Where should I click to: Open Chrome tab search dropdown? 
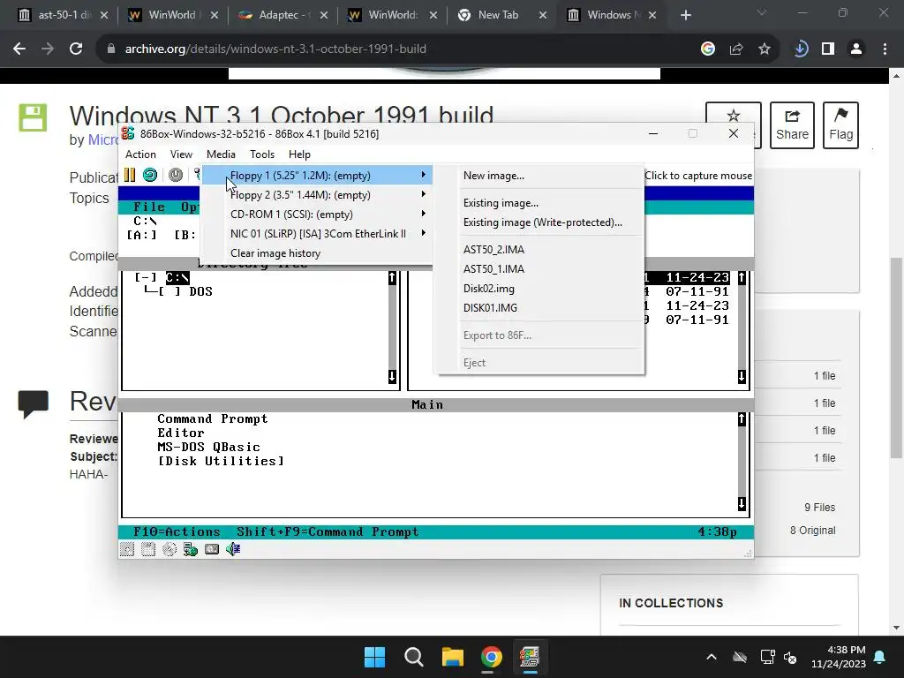(762, 13)
